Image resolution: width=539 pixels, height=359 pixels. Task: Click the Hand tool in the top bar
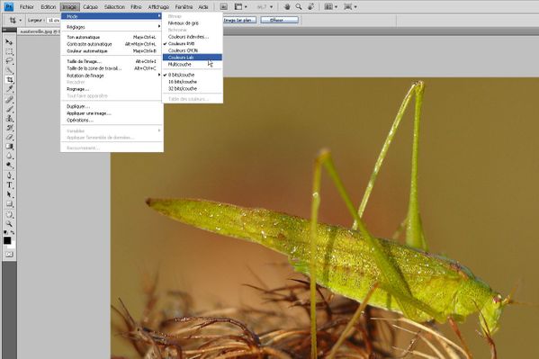point(287,6)
